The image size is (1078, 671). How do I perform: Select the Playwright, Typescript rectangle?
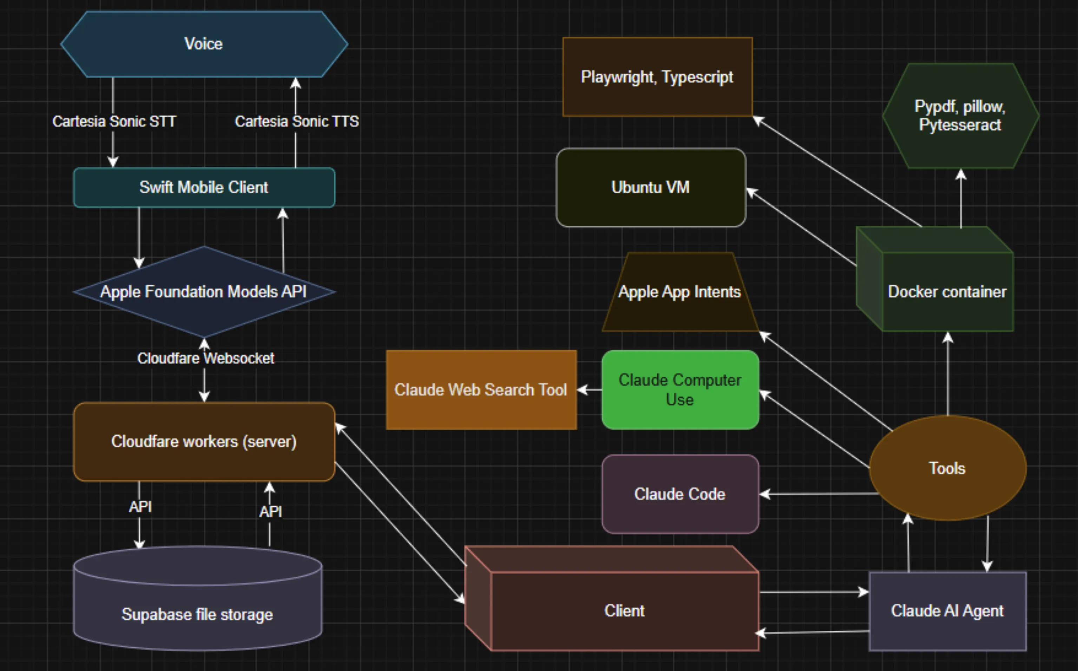(x=657, y=77)
